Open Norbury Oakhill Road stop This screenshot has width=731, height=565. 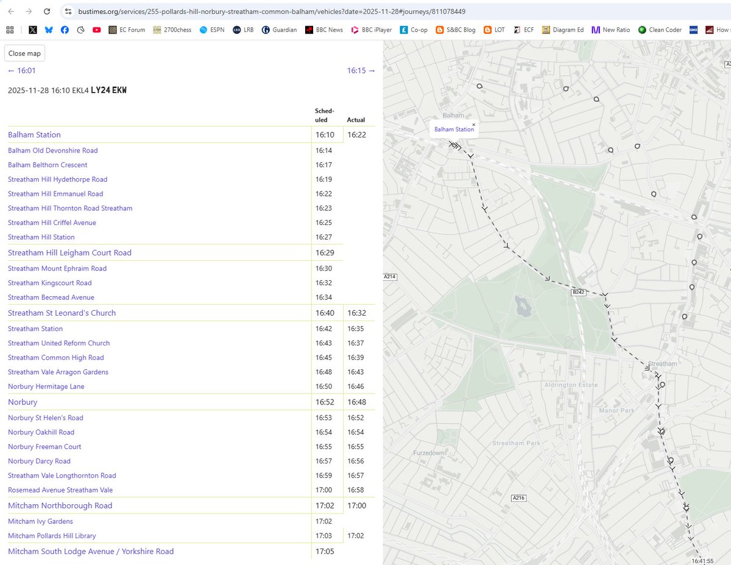(41, 432)
